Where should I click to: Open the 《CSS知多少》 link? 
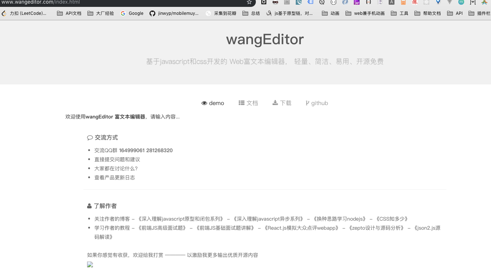point(392,219)
